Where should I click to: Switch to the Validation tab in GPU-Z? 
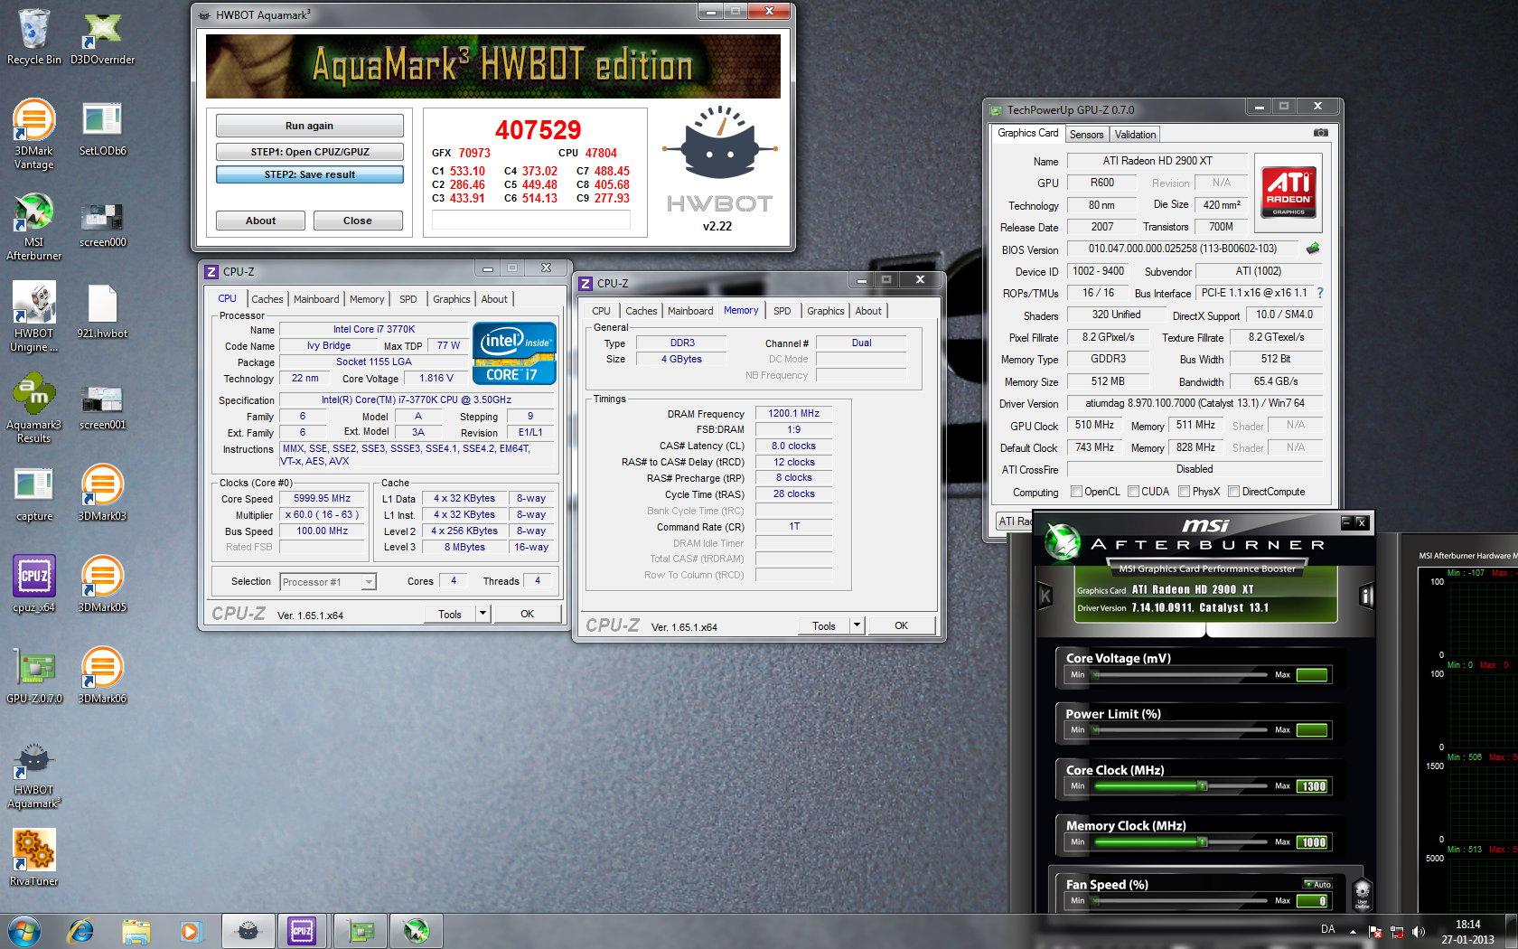pyautogui.click(x=1135, y=135)
